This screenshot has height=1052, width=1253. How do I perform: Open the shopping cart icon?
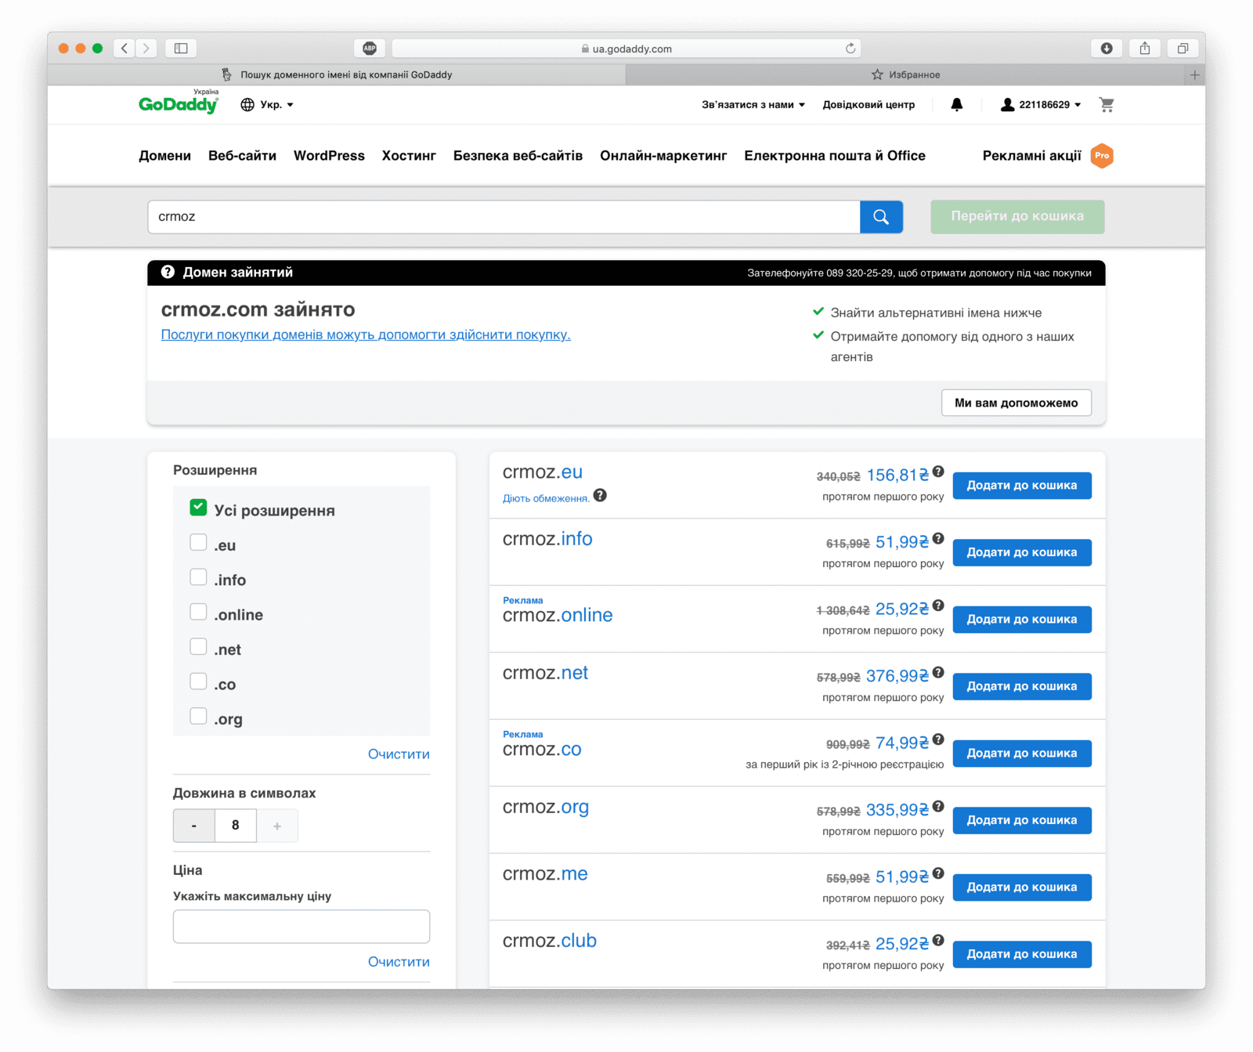pos(1106,104)
